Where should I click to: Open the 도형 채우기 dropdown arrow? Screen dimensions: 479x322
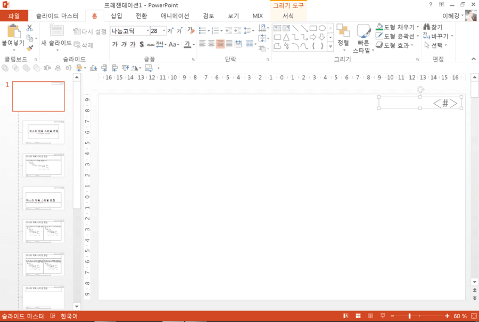click(418, 27)
